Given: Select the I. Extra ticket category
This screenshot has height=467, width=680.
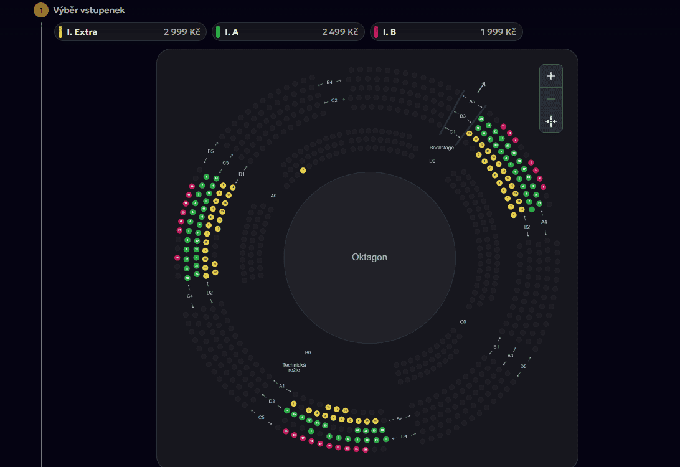Looking at the screenshot, I should 130,32.
